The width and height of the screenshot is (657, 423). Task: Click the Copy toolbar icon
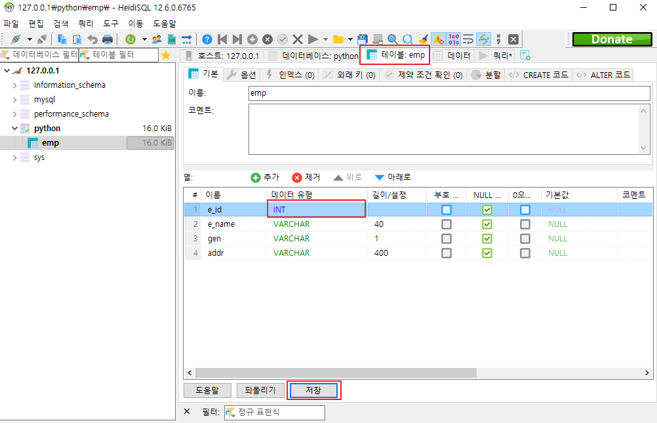click(62, 39)
